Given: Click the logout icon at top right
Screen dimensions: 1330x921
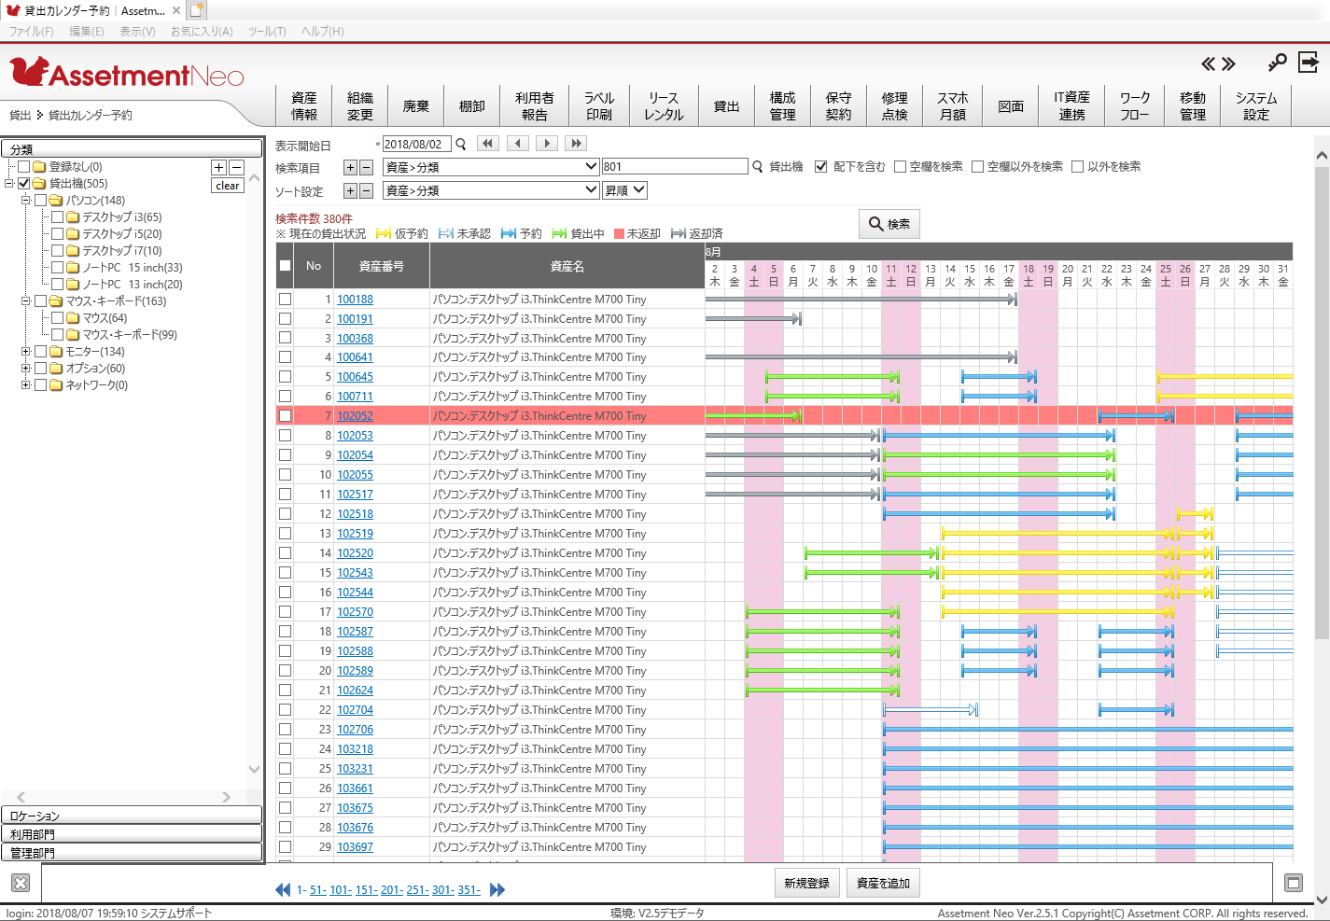Looking at the screenshot, I should coord(1309,63).
